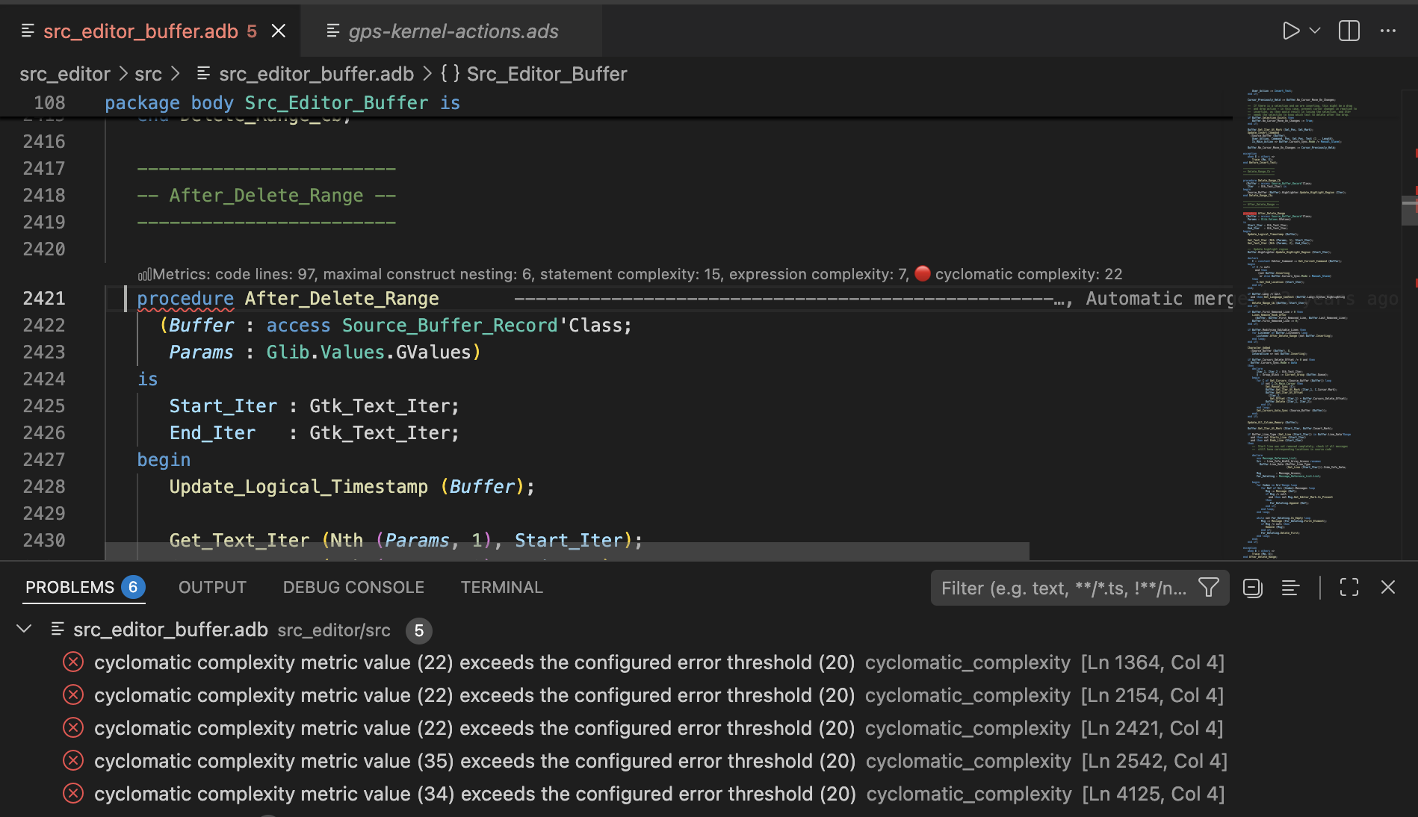This screenshot has height=817, width=1418.
Task: Select the Src_Editor_Buffer breadcrumb symbol
Action: click(546, 74)
